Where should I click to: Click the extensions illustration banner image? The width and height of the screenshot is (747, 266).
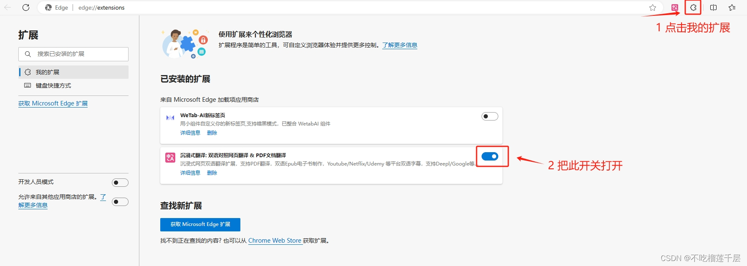[x=186, y=43]
